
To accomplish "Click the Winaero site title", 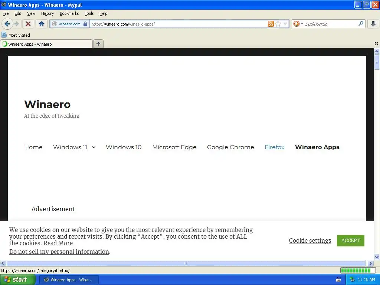I will [x=47, y=104].
